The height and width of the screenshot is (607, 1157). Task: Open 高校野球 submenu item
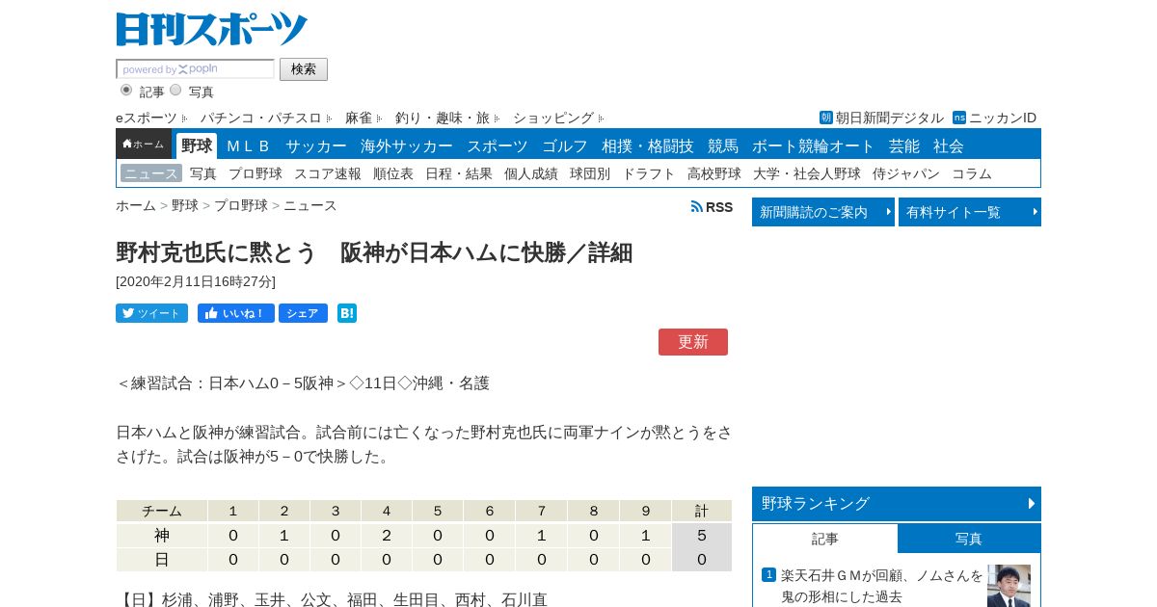click(714, 173)
